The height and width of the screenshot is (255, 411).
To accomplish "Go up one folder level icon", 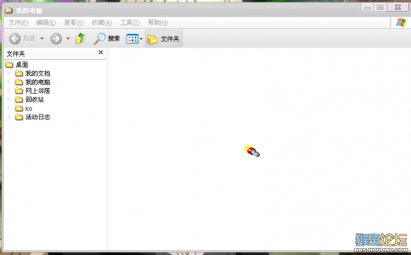I will pyautogui.click(x=80, y=39).
